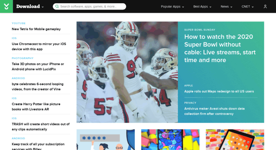Open Take 3D photos with LucidPix article
Screen dimensions: 276x150
[38, 67]
